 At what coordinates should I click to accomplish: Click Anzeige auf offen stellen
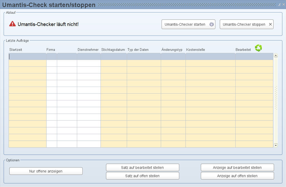click(x=237, y=176)
